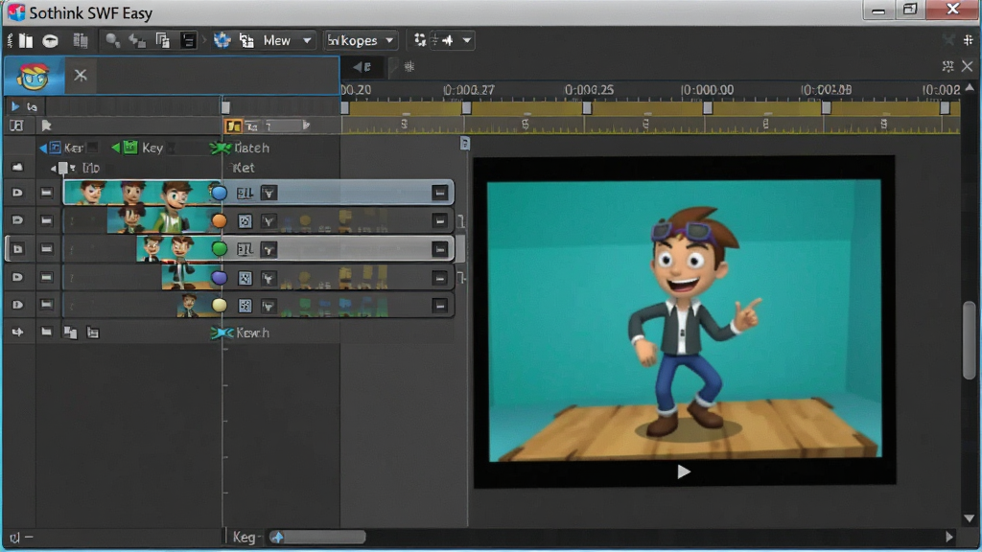Close the document tab with the X
982x552 pixels.
pyautogui.click(x=81, y=76)
